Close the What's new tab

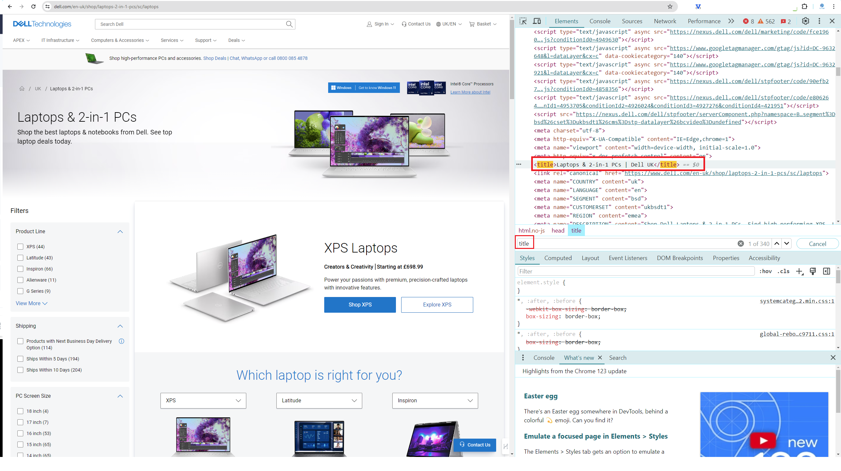click(600, 358)
